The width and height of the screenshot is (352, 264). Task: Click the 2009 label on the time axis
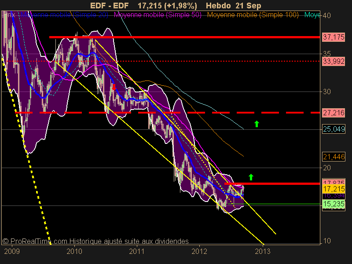coord(12,251)
